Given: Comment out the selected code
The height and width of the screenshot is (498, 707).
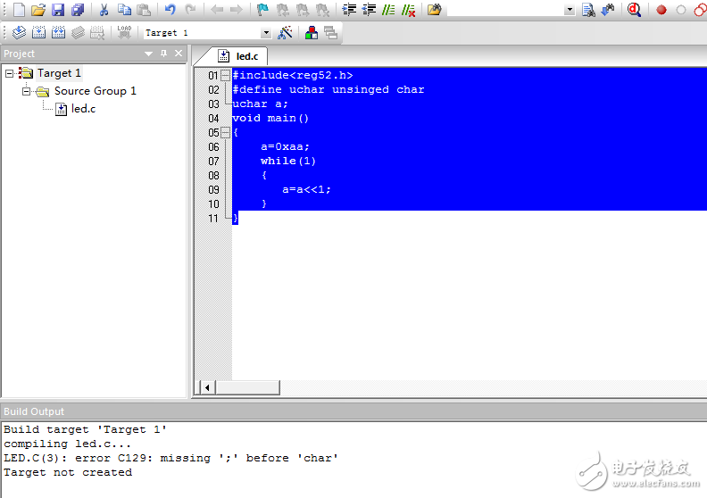Looking at the screenshot, I should click(388, 10).
